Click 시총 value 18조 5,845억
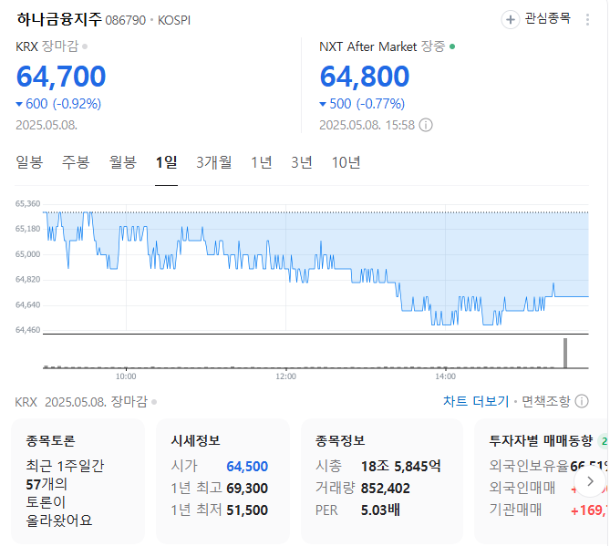The image size is (610, 546). [401, 466]
